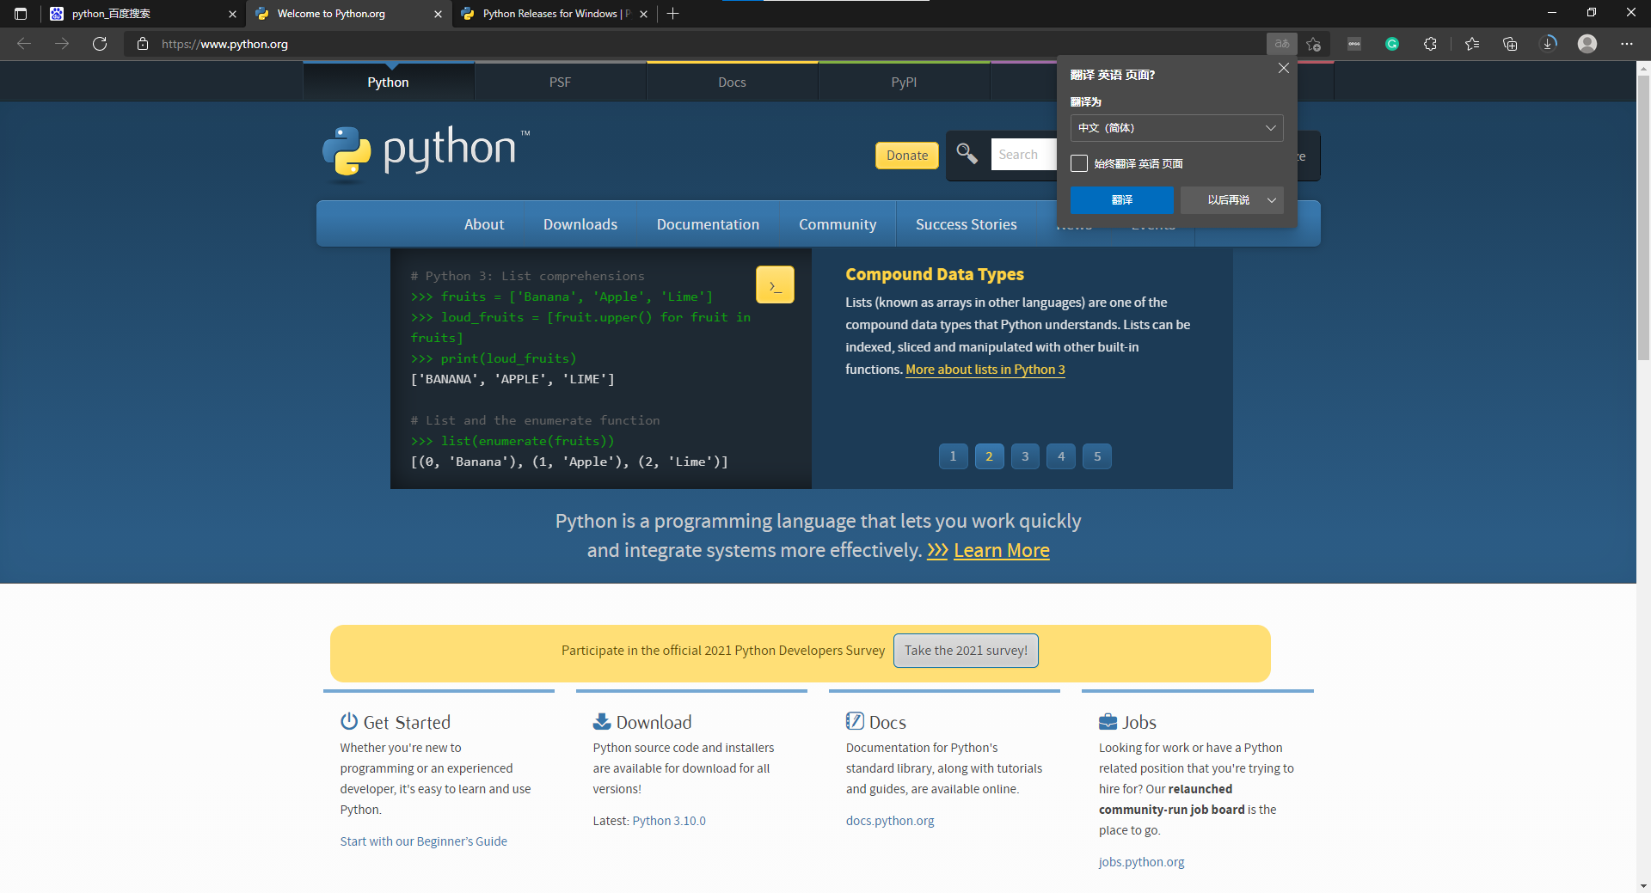The height and width of the screenshot is (893, 1651).
Task: Show slide 4 of code examples
Action: [x=1061, y=456]
